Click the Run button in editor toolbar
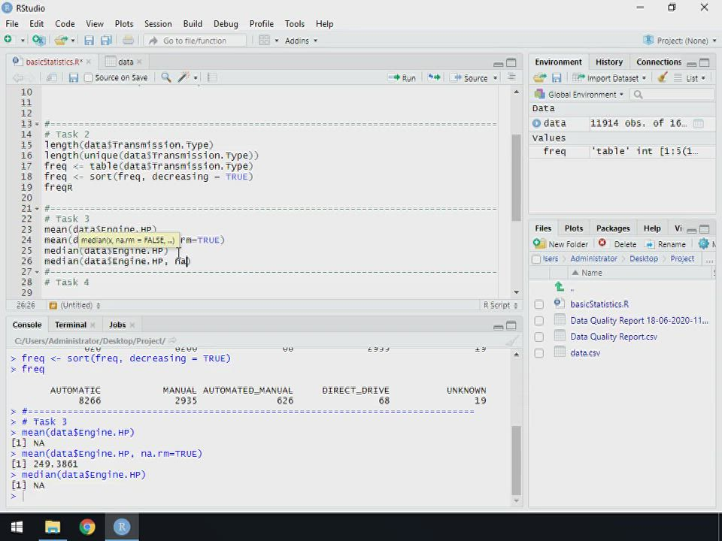The width and height of the screenshot is (722, 541). pos(402,77)
